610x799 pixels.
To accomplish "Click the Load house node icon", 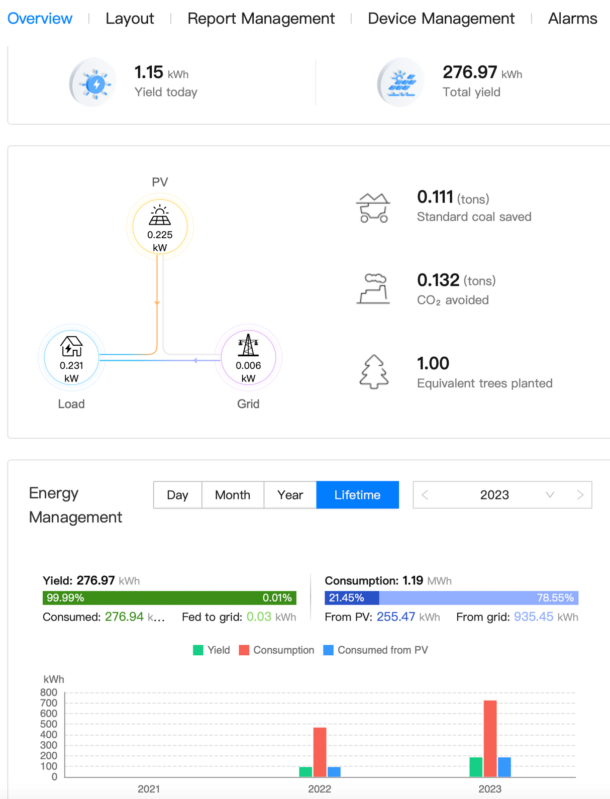I will [x=71, y=347].
